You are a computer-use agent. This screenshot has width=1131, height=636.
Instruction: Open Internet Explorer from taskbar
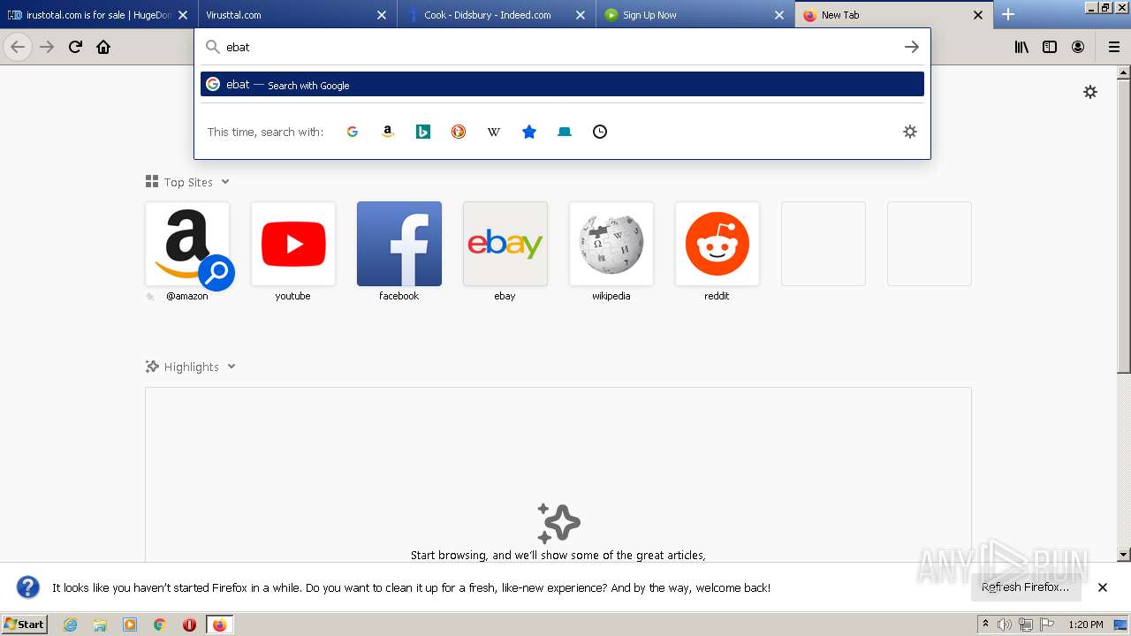click(71, 625)
